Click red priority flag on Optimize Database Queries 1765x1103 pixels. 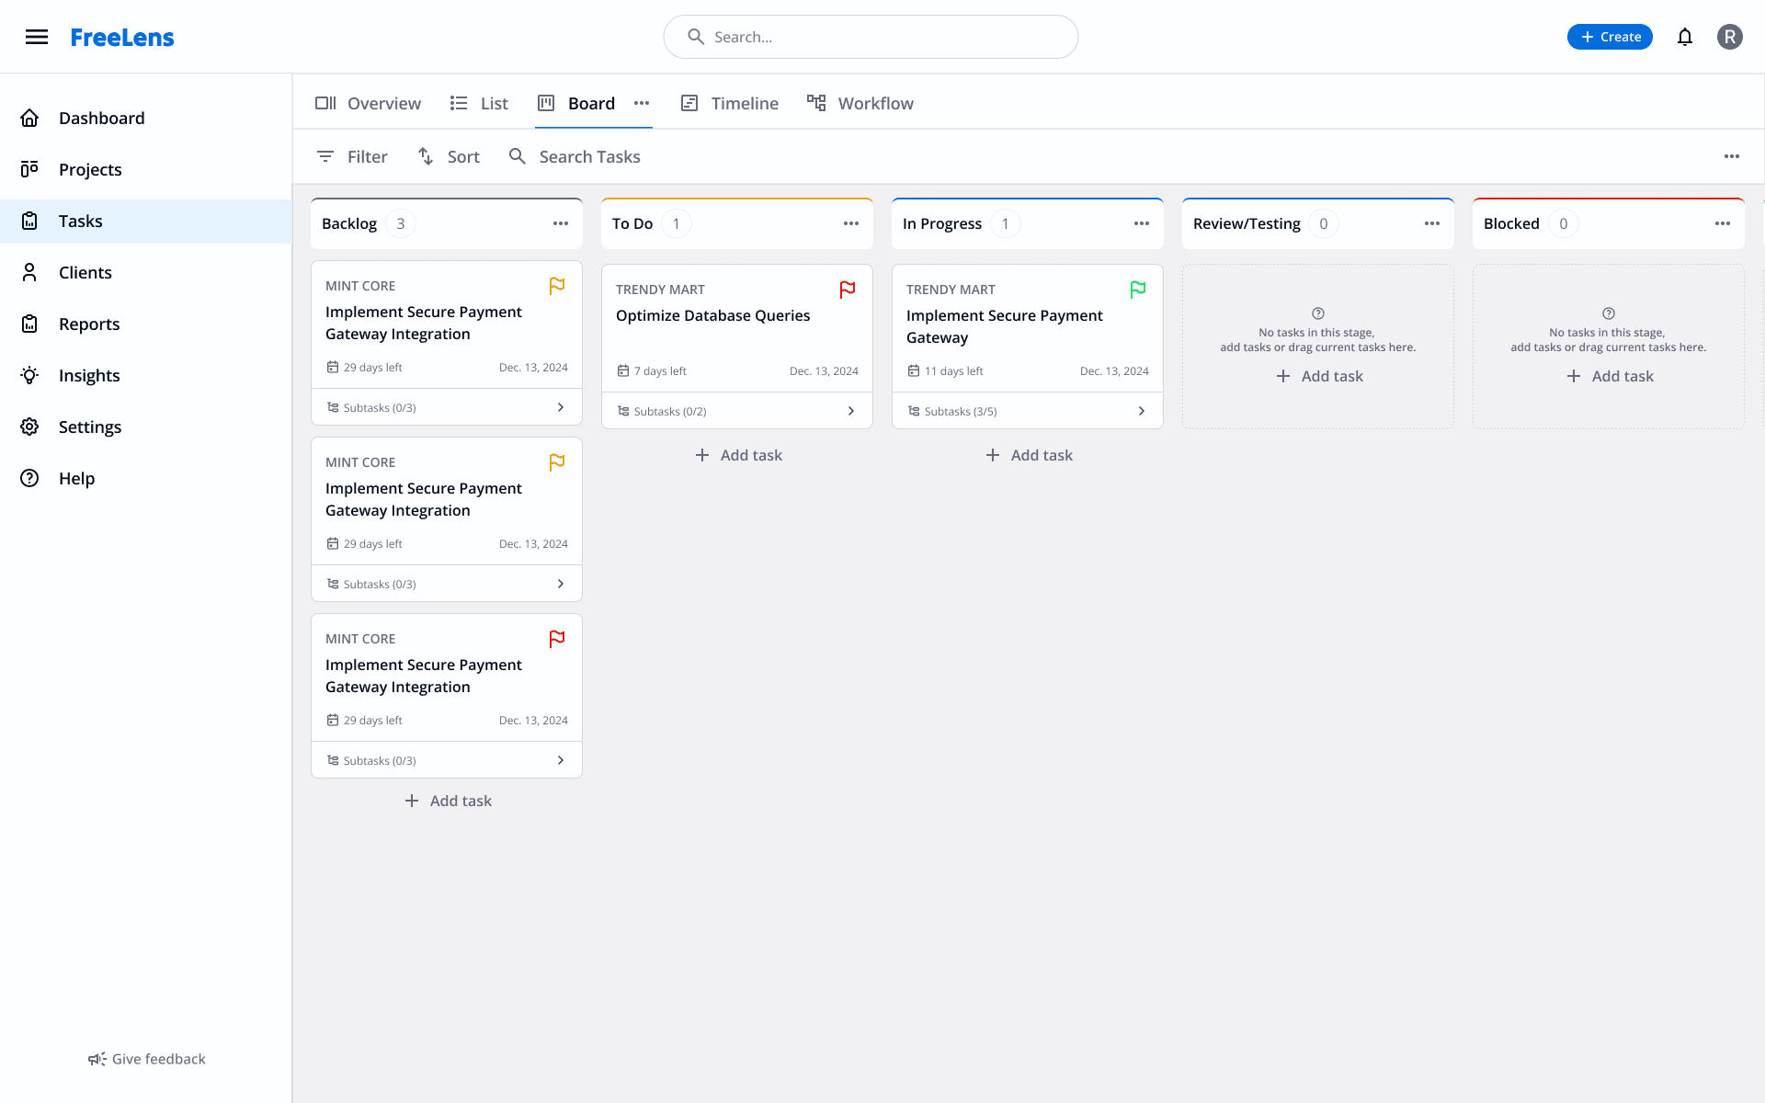pyautogui.click(x=847, y=290)
